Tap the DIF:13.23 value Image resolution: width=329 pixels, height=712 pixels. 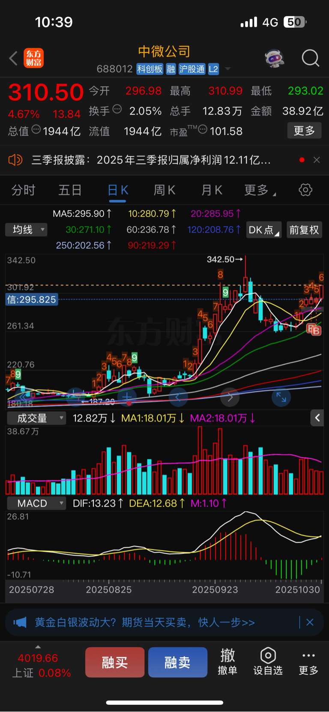[98, 503]
